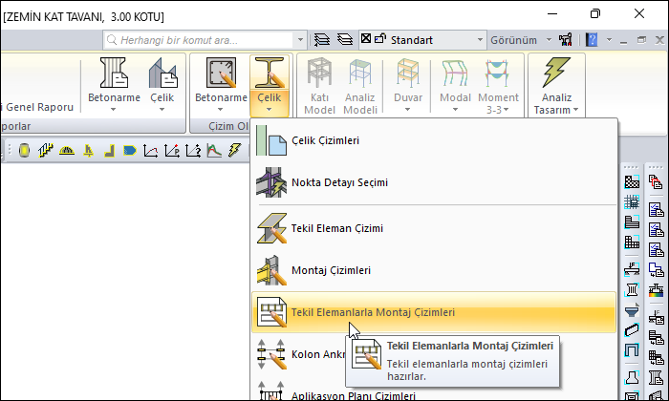The width and height of the screenshot is (669, 401).
Task: Click the footing with h toolbar icon
Action: coord(88,151)
